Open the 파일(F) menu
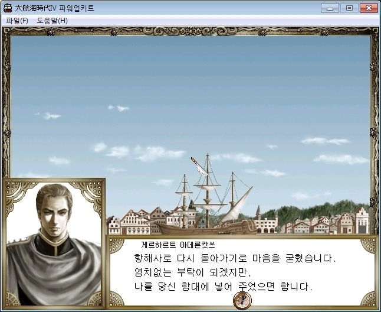The height and width of the screenshot is (312, 381). (17, 21)
